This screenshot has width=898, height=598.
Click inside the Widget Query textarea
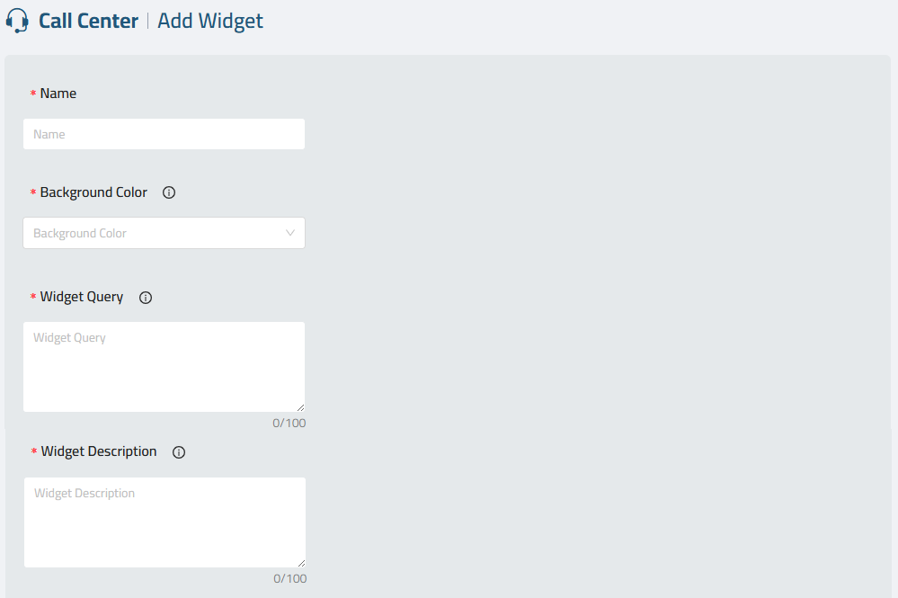(164, 367)
